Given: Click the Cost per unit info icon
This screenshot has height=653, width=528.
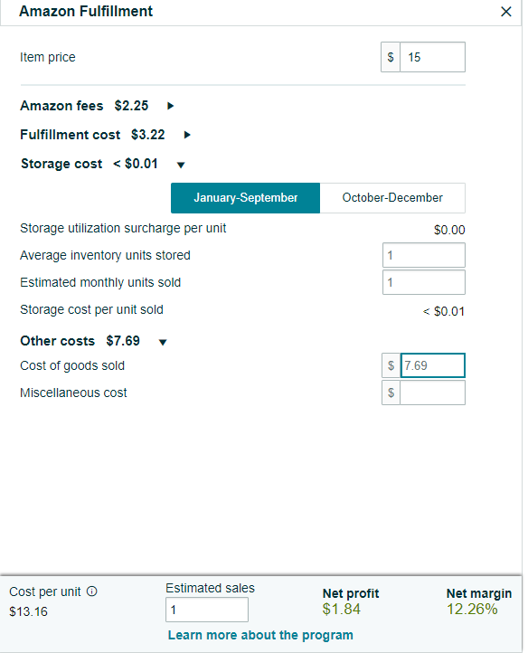Looking at the screenshot, I should pos(91,591).
